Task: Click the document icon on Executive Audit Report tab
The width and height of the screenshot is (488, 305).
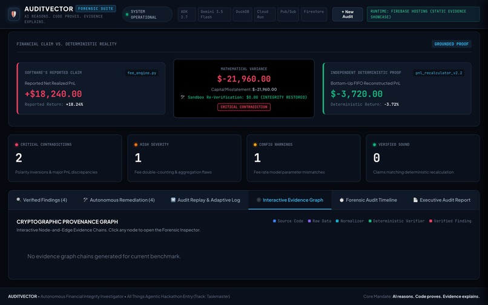Action: (x=415, y=200)
